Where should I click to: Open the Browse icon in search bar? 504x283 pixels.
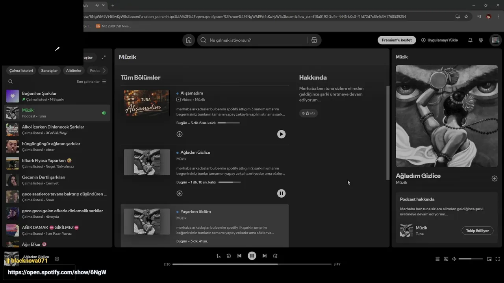(314, 40)
